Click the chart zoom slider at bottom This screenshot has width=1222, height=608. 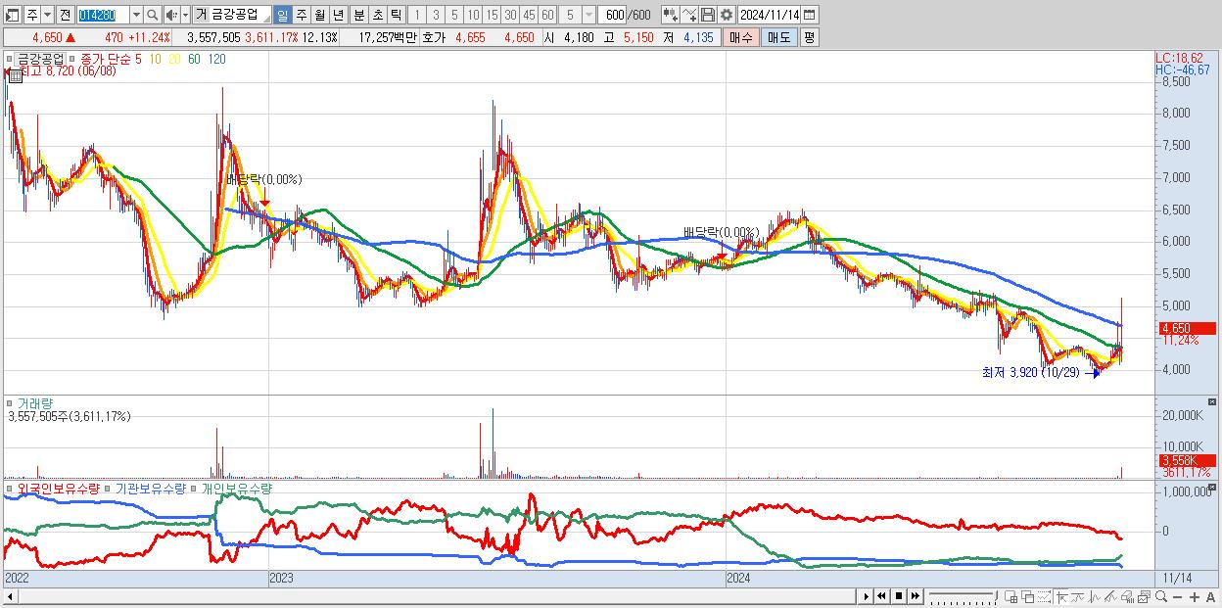click(963, 596)
